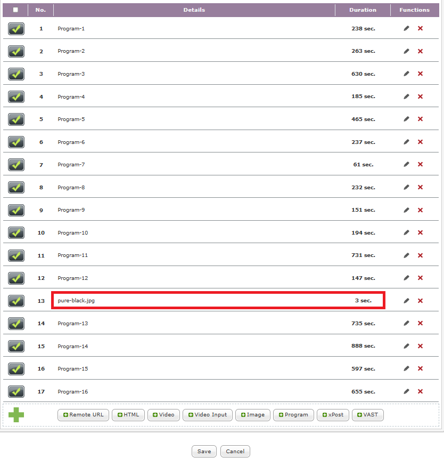Screen dimensions: 444x458
Task: Delete Program-4 using red X
Action: 420,97
